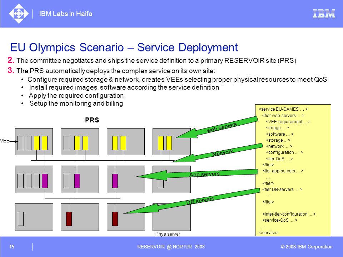343x257 pixels.
Task: Click the purple VEE beside three gray VEEs
Action: pyautogui.click(x=45, y=181)
